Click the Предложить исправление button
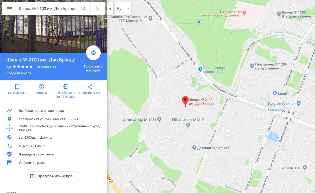The height and width of the screenshot is (193, 315). click(54, 176)
